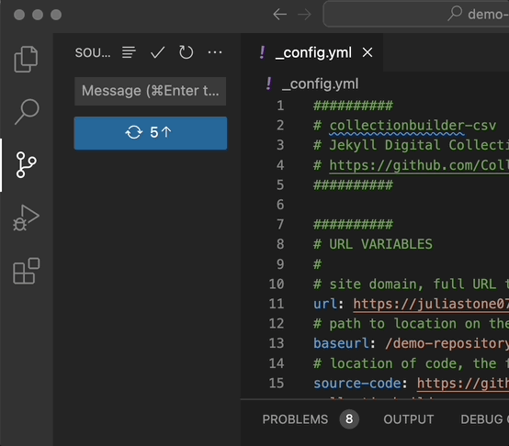
Task: Click the command center search box
Action: [416, 15]
